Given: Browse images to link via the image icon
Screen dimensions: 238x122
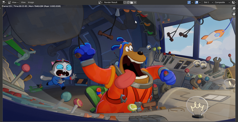Looking at the screenshot, I should [100, 2].
